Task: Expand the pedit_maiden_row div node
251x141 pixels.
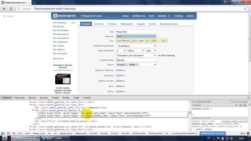Action: [x=31, y=127]
